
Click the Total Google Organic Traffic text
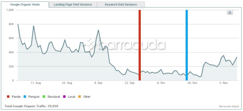point(32,106)
